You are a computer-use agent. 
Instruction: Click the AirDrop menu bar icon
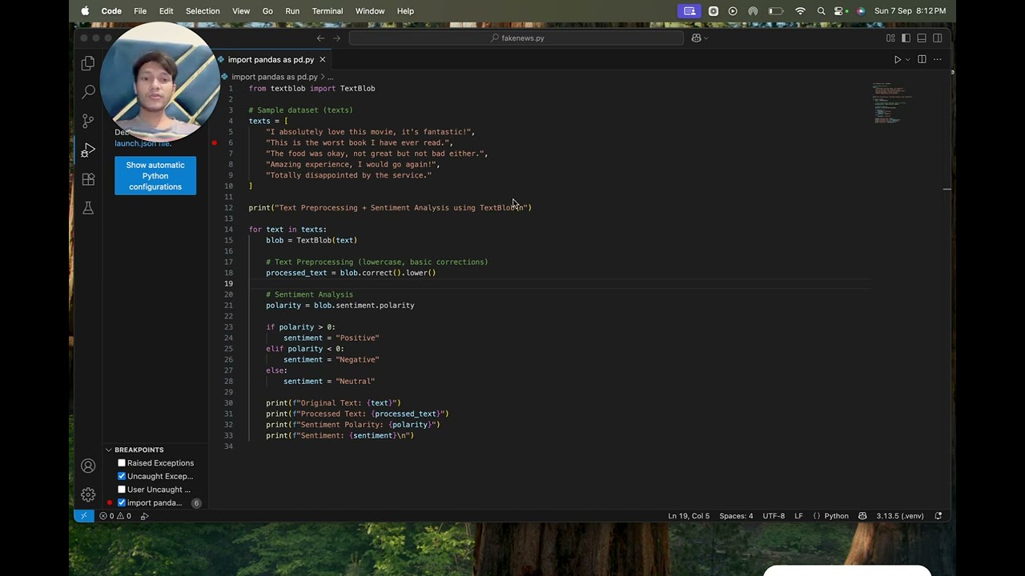pos(753,11)
